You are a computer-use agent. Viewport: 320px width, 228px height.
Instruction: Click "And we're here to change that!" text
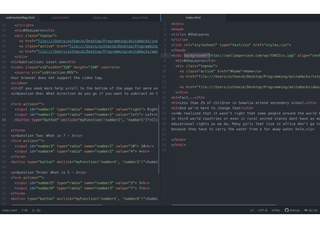click(211, 108)
